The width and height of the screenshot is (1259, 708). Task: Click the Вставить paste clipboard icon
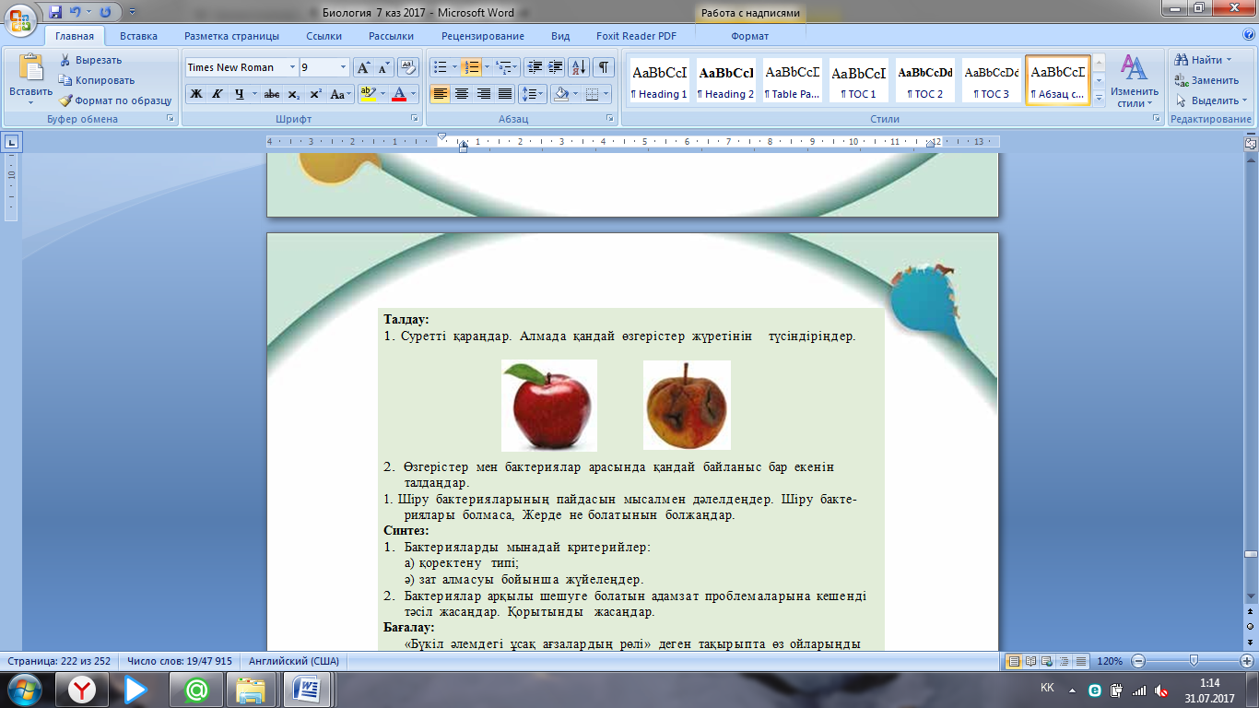(x=31, y=68)
